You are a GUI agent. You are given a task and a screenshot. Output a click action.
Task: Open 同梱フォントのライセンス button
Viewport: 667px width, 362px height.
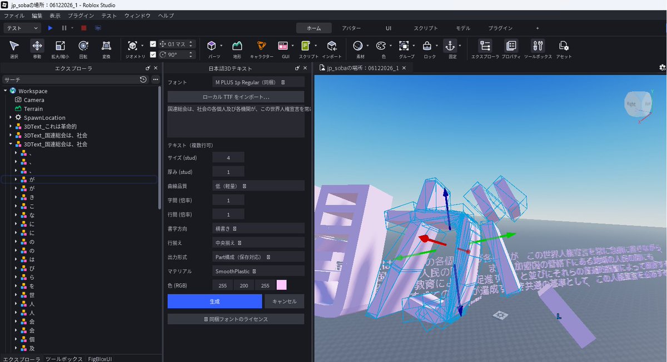[x=236, y=319]
